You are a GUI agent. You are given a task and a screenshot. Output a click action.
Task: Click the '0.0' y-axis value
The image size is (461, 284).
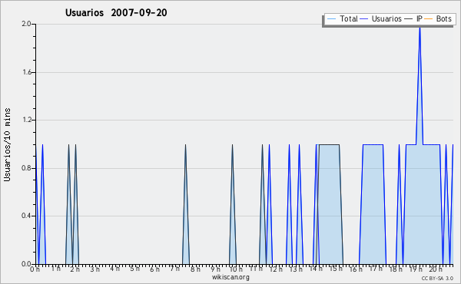26,264
